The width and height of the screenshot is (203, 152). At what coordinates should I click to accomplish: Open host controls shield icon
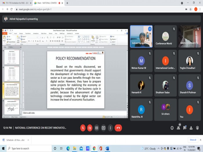tap(197, 128)
